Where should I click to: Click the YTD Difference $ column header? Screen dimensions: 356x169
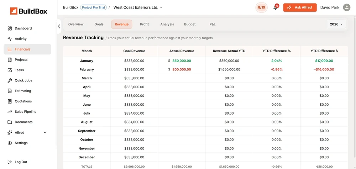(x=324, y=51)
